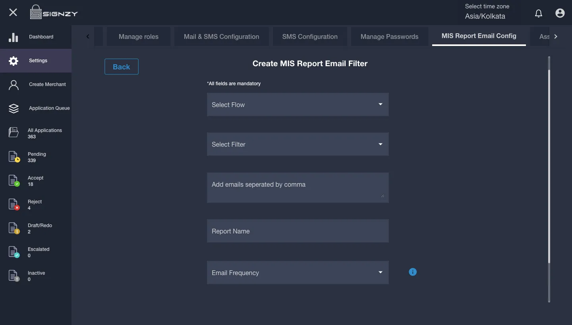
Task: Click the Create Merchant person icon
Action: [14, 84]
